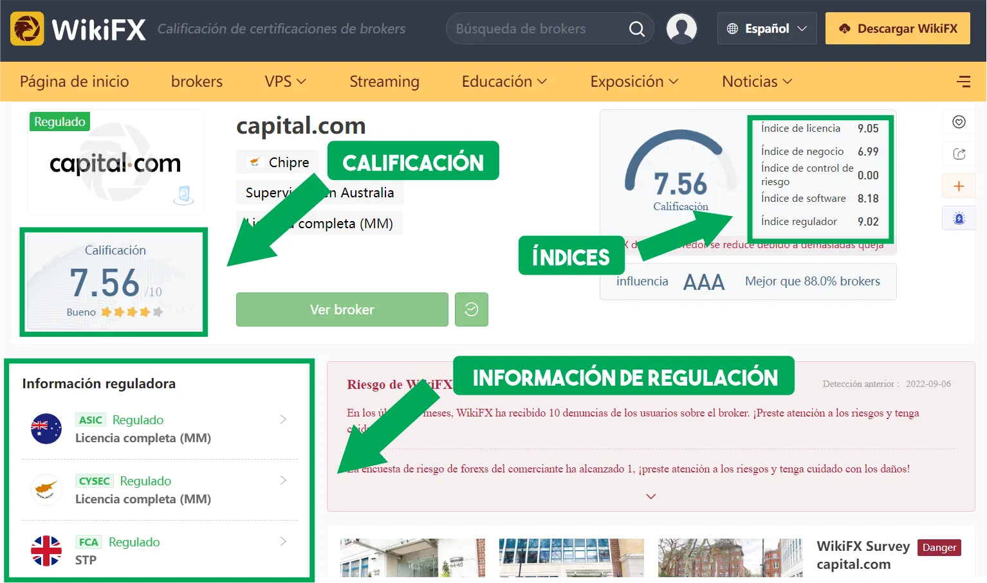This screenshot has width=987, height=583.
Task: Click the influencia AAA rating
Action: tap(670, 282)
